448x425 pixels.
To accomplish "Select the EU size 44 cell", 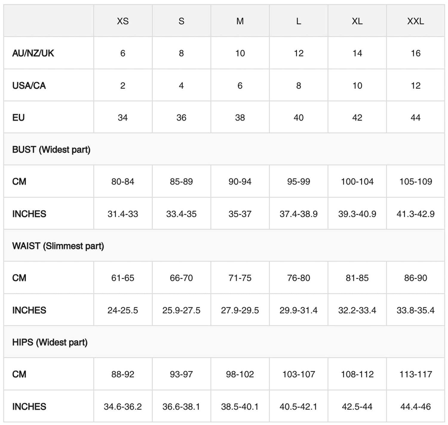I will tap(415, 118).
